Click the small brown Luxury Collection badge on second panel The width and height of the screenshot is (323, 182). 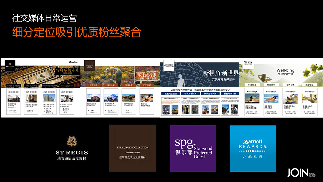[x=89, y=65]
